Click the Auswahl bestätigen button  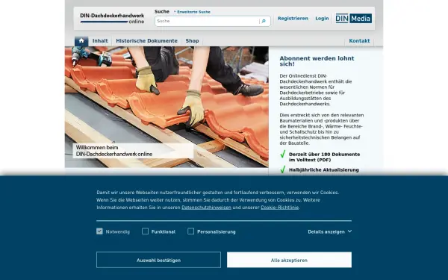pos(158,260)
